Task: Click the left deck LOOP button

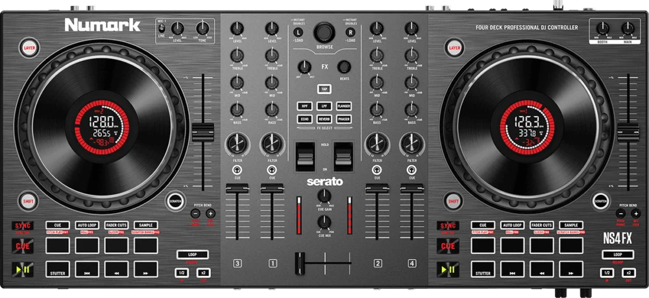Action: click(x=193, y=255)
